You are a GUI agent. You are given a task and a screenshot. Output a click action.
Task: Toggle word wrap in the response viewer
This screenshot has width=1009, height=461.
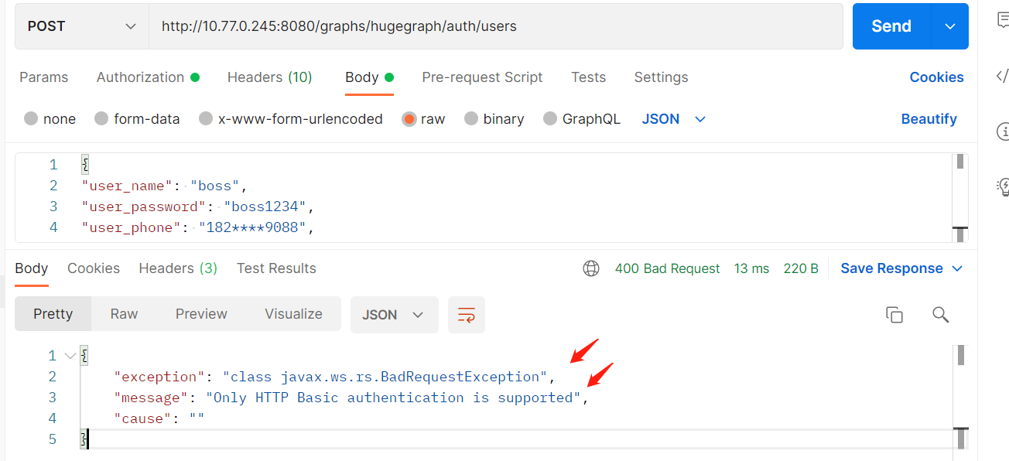[x=467, y=314]
